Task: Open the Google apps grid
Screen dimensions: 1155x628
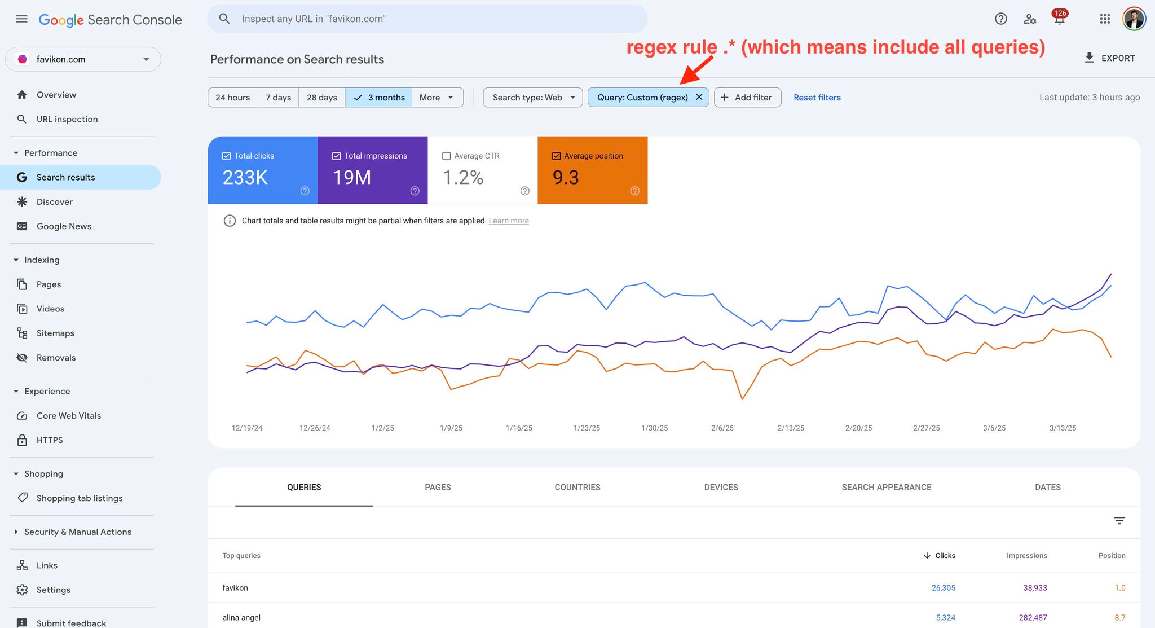Action: click(1104, 19)
